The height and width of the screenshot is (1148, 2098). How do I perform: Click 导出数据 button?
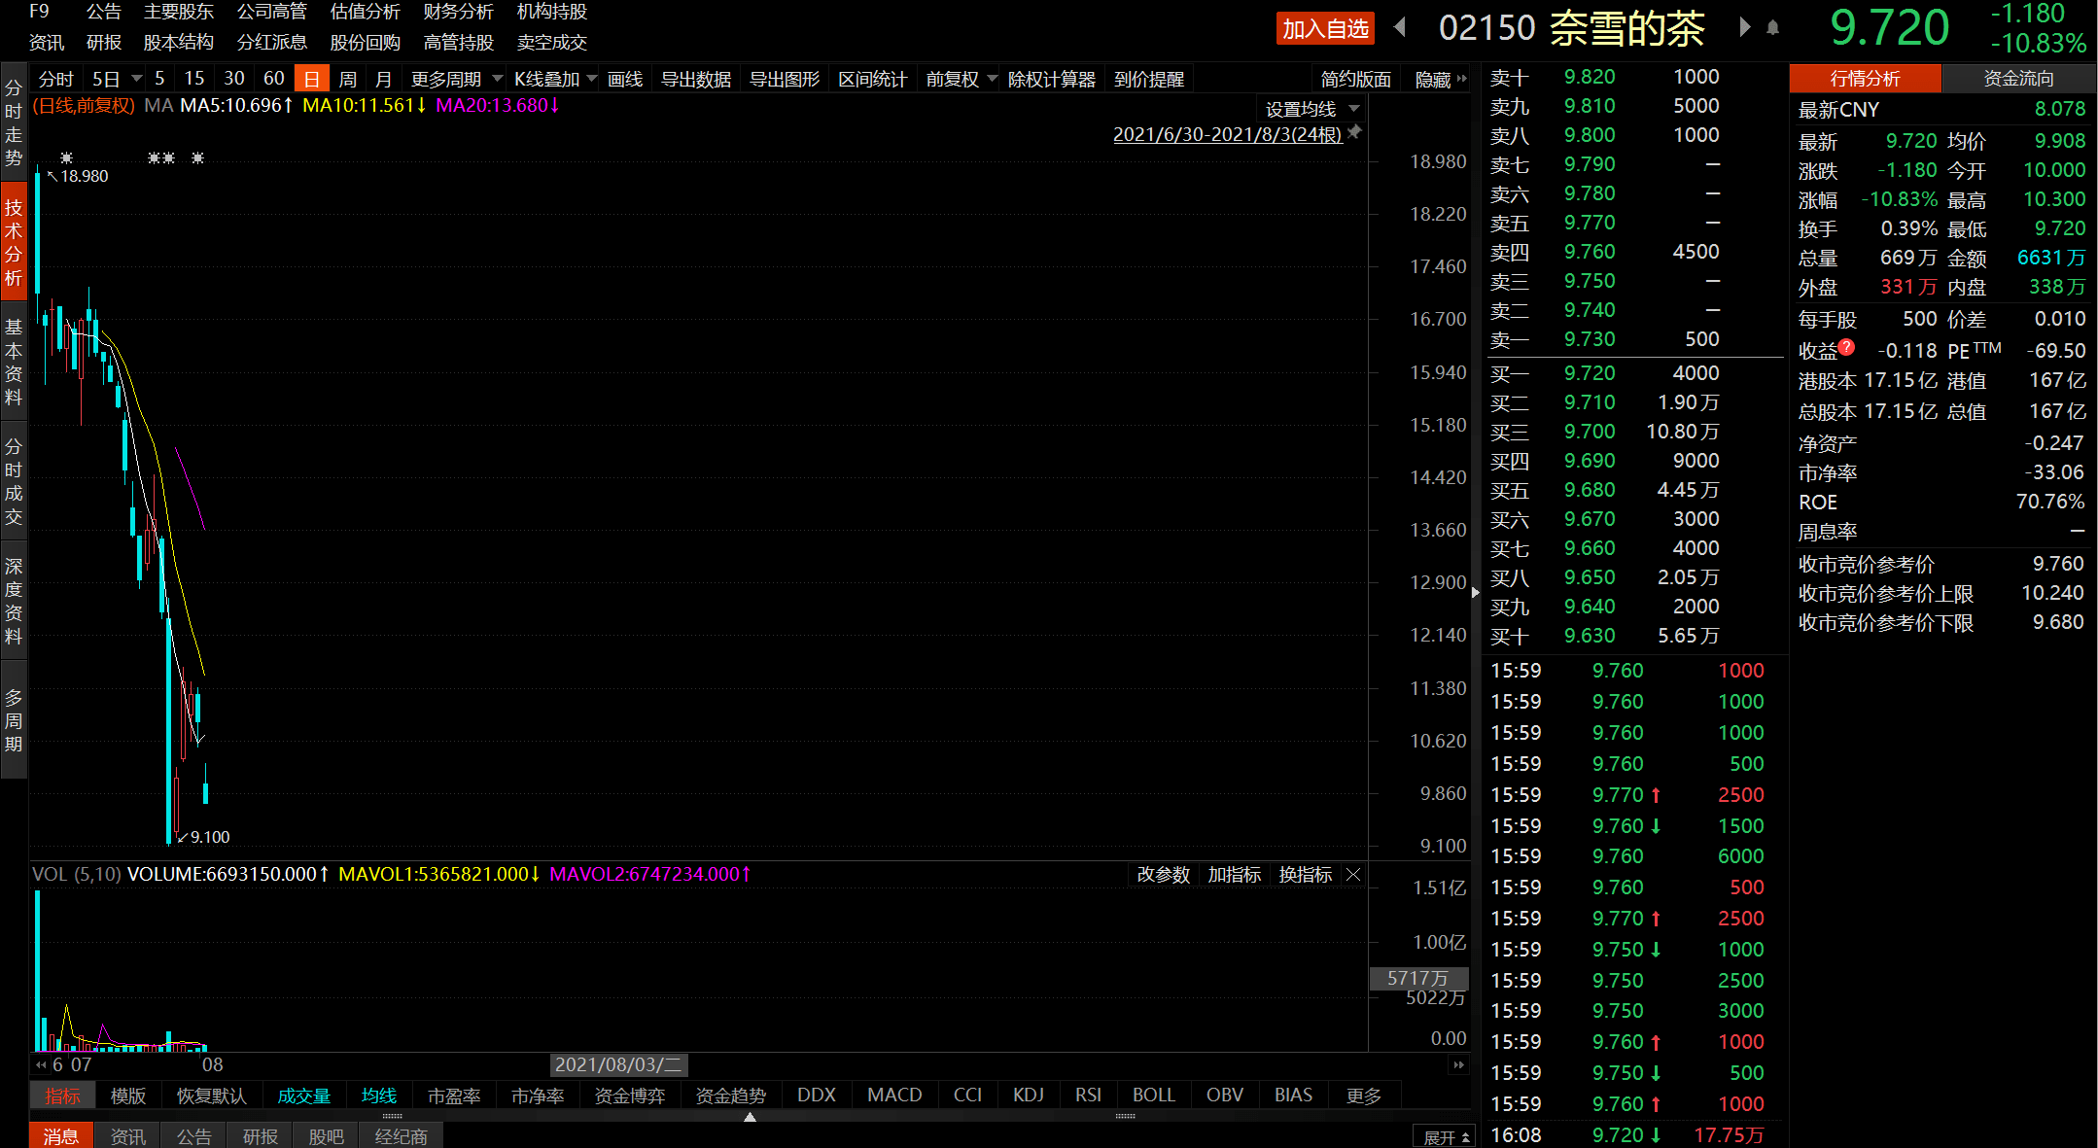tap(696, 79)
